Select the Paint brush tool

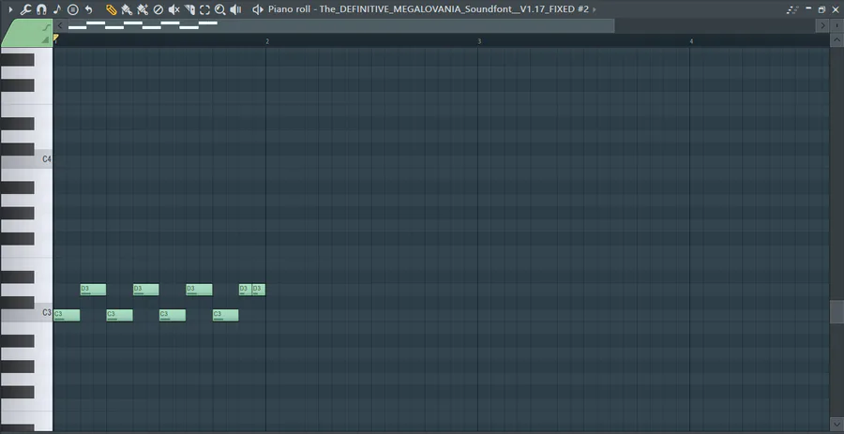127,9
